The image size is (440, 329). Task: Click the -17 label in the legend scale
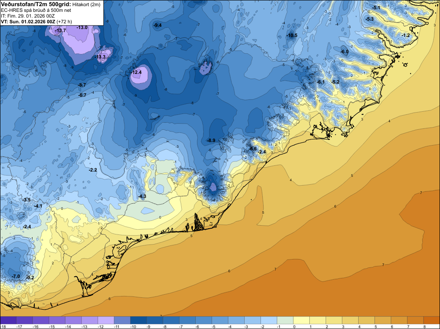pyautogui.click(x=19, y=327)
